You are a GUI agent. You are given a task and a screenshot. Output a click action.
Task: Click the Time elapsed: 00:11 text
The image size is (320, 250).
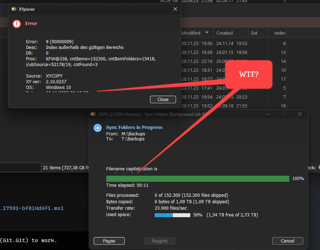[127, 185]
